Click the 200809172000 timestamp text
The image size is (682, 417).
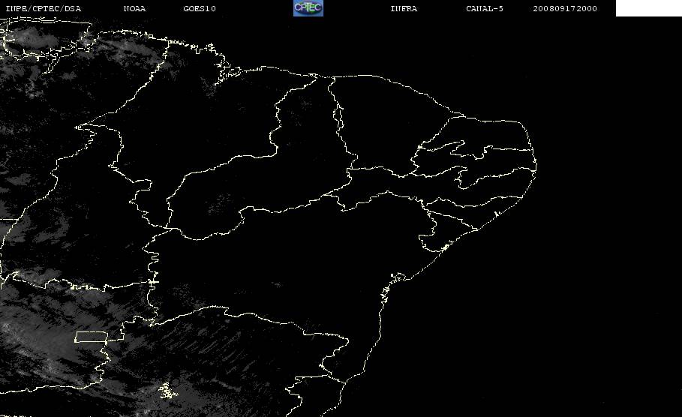tap(565, 9)
